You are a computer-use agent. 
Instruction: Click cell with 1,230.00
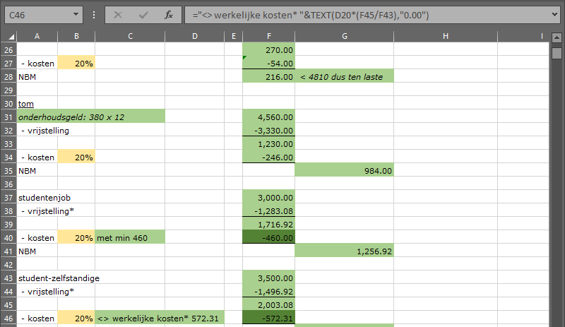tap(269, 144)
